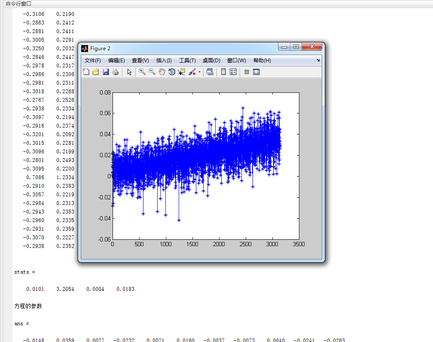
Task: Open the 编辑(E) menu
Action: pyautogui.click(x=116, y=61)
